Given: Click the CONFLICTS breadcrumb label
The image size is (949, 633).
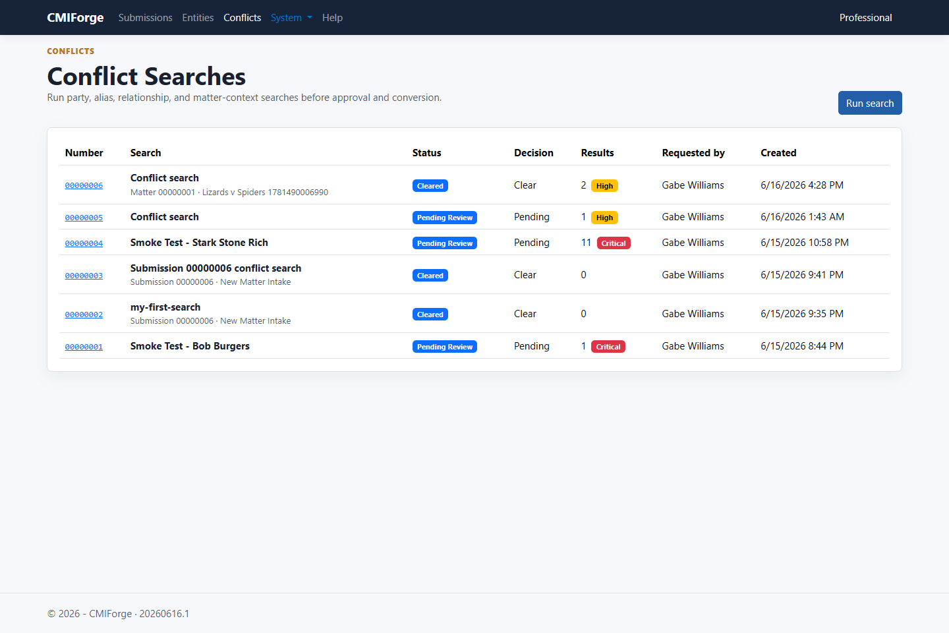Looking at the screenshot, I should 71,51.
